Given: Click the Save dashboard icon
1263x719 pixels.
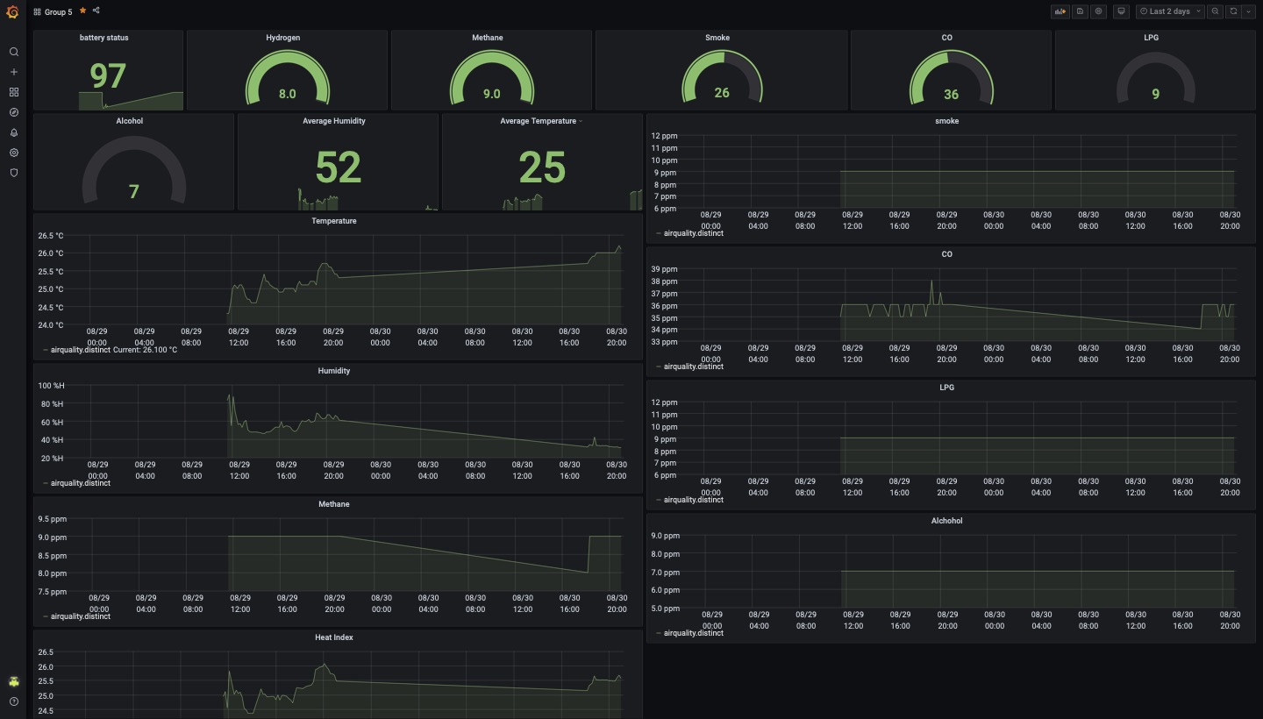Looking at the screenshot, I should [1080, 11].
